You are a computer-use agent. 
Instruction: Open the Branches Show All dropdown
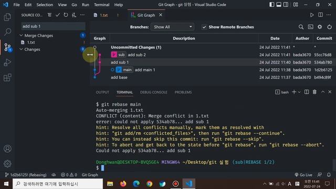[173, 27]
